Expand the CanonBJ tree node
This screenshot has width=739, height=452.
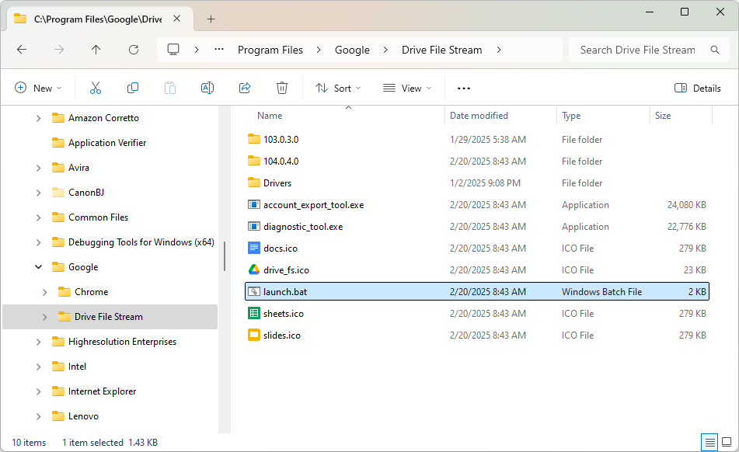tap(39, 193)
